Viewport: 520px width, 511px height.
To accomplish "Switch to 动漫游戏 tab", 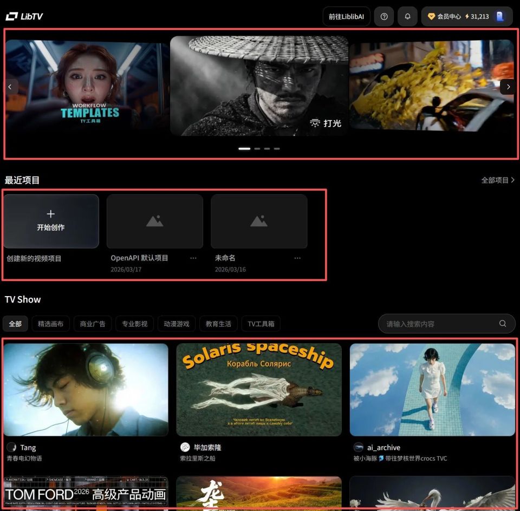I will [x=177, y=324].
